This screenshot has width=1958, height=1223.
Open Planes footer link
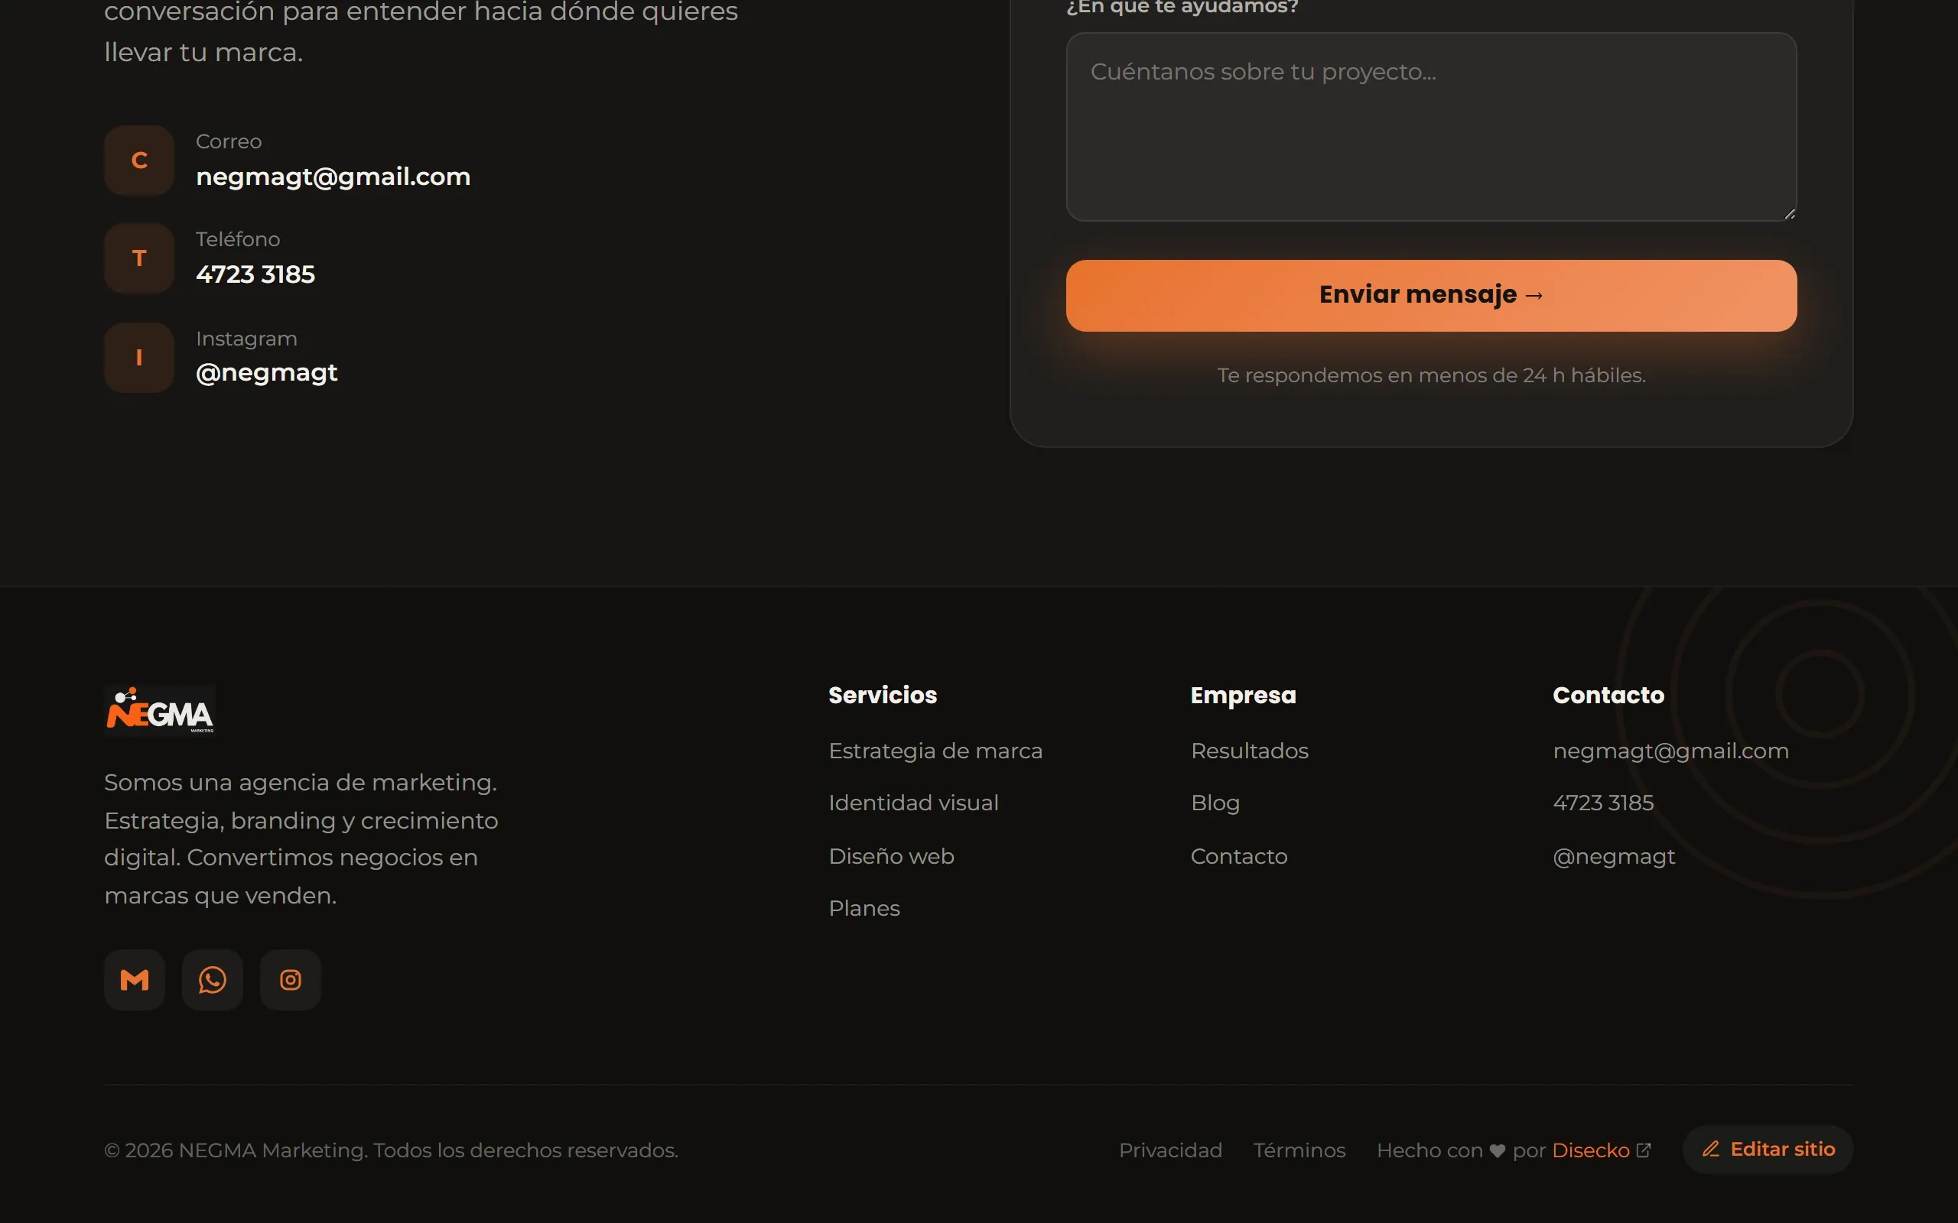tap(864, 908)
